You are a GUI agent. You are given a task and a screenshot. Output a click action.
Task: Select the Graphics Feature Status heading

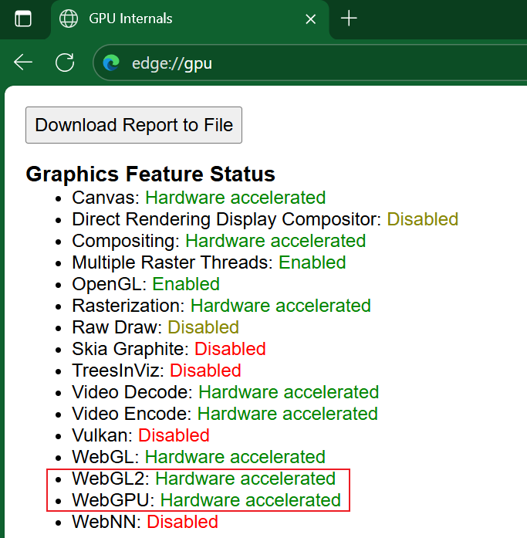[150, 174]
